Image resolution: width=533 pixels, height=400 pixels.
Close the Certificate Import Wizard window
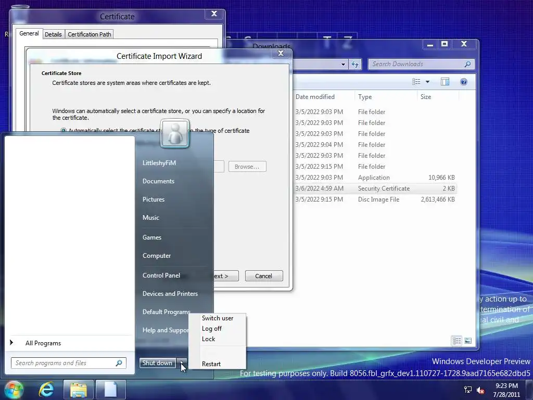281,53
